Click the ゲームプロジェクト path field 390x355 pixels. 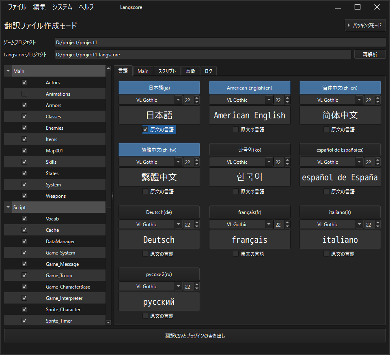pos(220,42)
